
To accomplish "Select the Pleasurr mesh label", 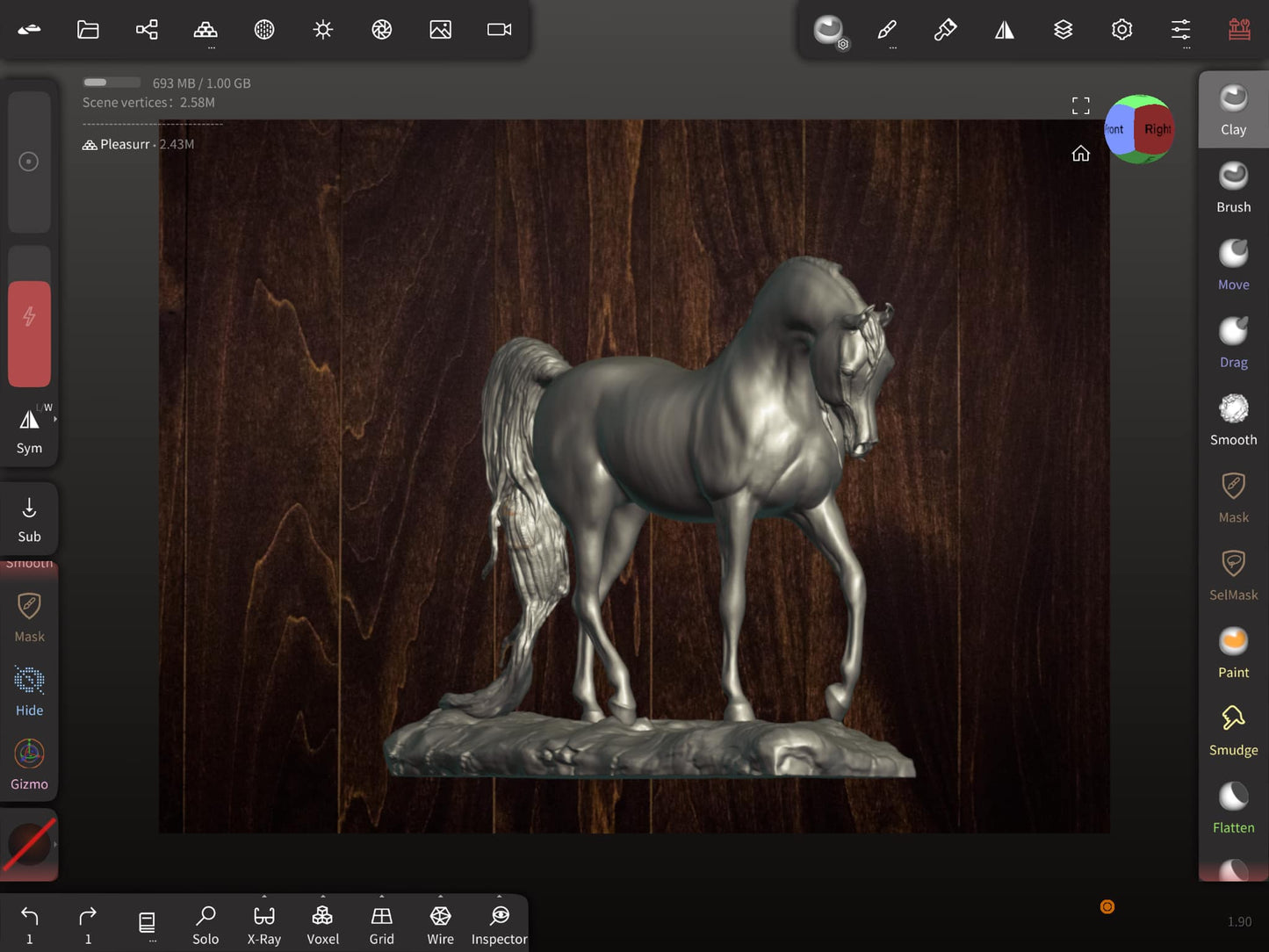I will pyautogui.click(x=125, y=144).
